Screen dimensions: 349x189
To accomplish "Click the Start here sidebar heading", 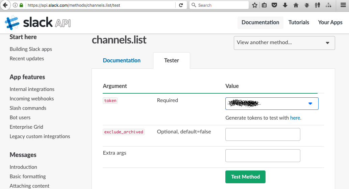I will tap(23, 37).
